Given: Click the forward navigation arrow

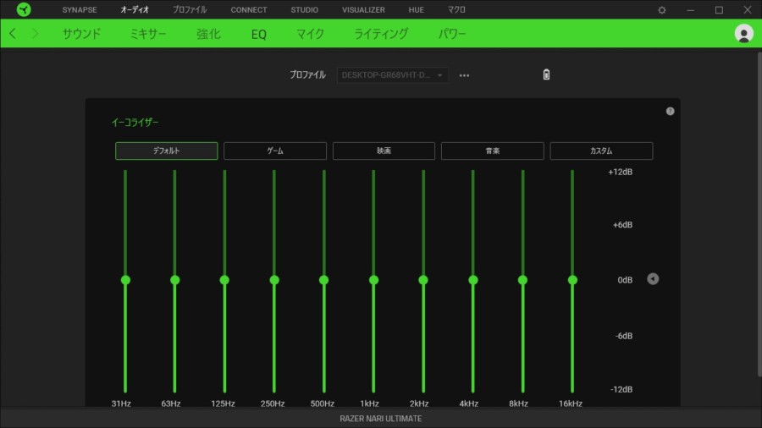Looking at the screenshot, I should (x=35, y=34).
